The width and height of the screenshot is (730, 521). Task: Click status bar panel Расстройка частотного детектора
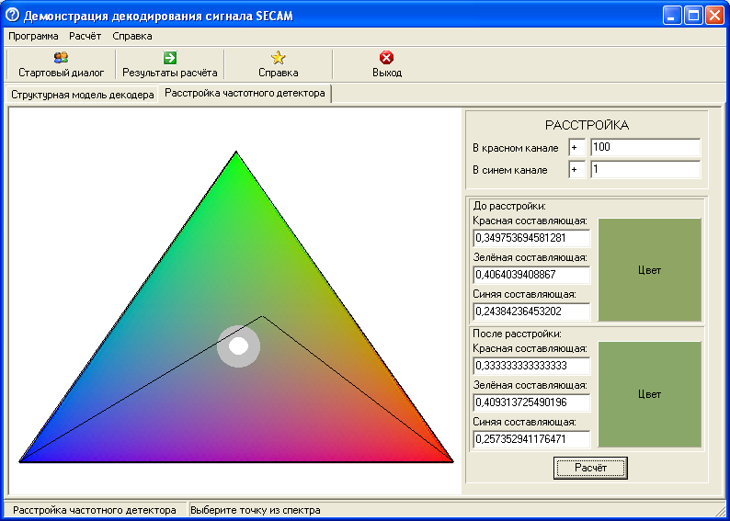click(x=95, y=510)
